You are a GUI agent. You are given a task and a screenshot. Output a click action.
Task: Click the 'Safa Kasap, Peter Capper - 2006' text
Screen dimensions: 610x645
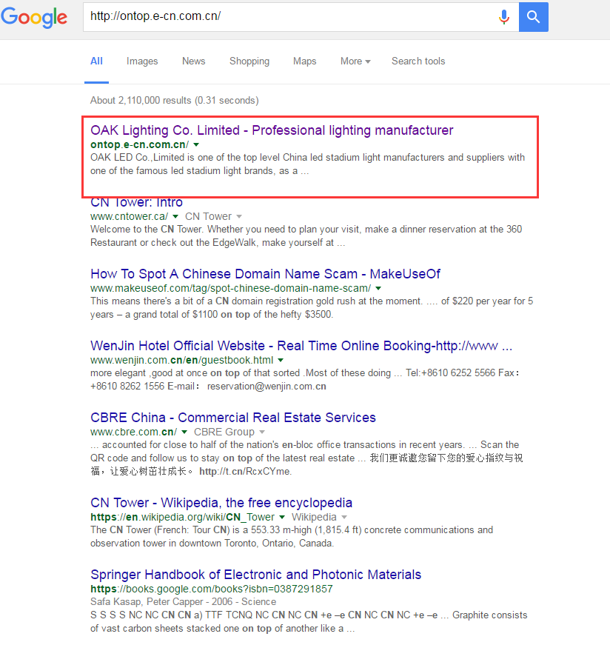[162, 602]
